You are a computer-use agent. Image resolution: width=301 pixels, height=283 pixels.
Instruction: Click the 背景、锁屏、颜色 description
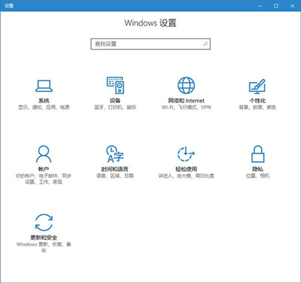pos(257,108)
